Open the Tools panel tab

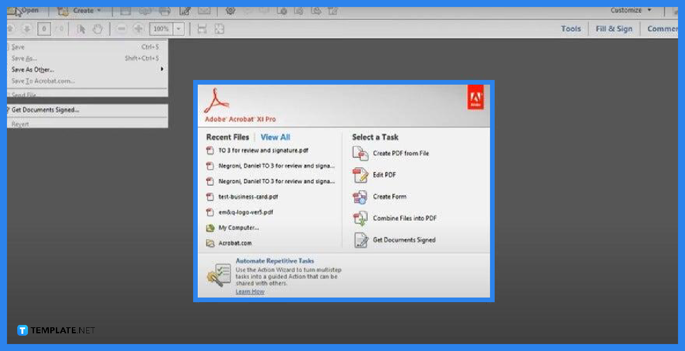pos(571,28)
